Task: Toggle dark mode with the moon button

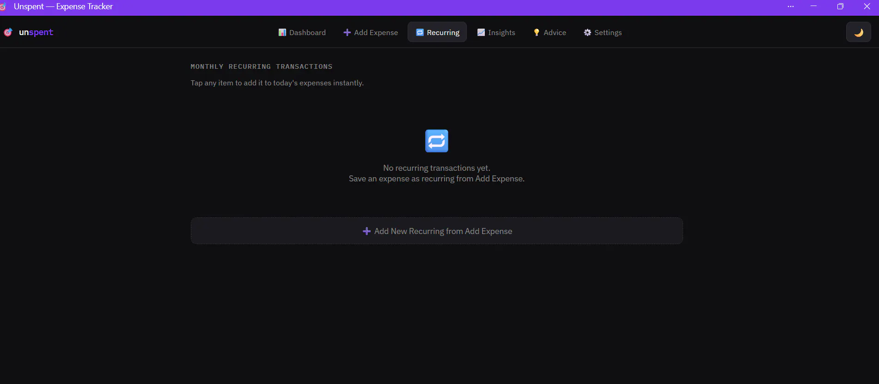Action: coord(859,32)
